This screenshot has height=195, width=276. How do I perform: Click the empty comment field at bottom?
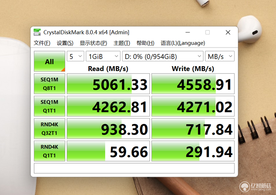click(134, 168)
